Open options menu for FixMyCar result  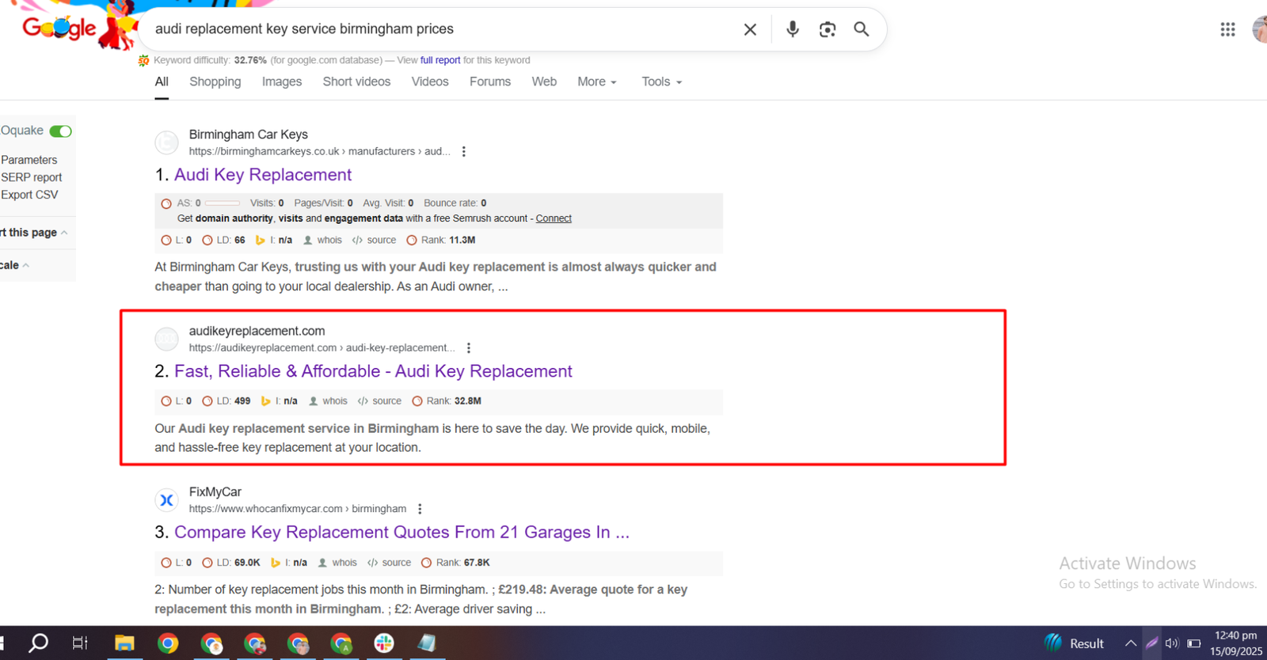(x=420, y=510)
